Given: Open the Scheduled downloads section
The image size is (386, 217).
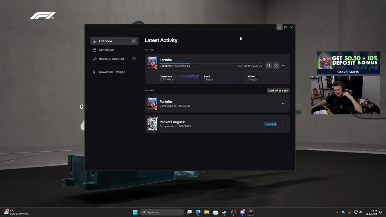Looking at the screenshot, I should 114,50.
